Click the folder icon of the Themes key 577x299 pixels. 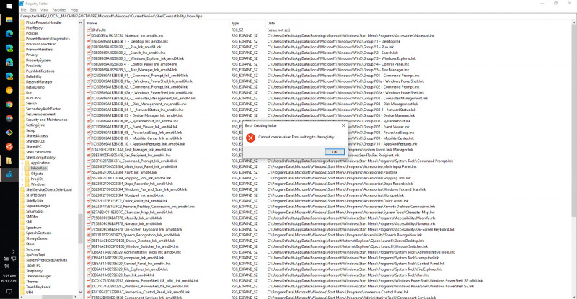(22, 282)
